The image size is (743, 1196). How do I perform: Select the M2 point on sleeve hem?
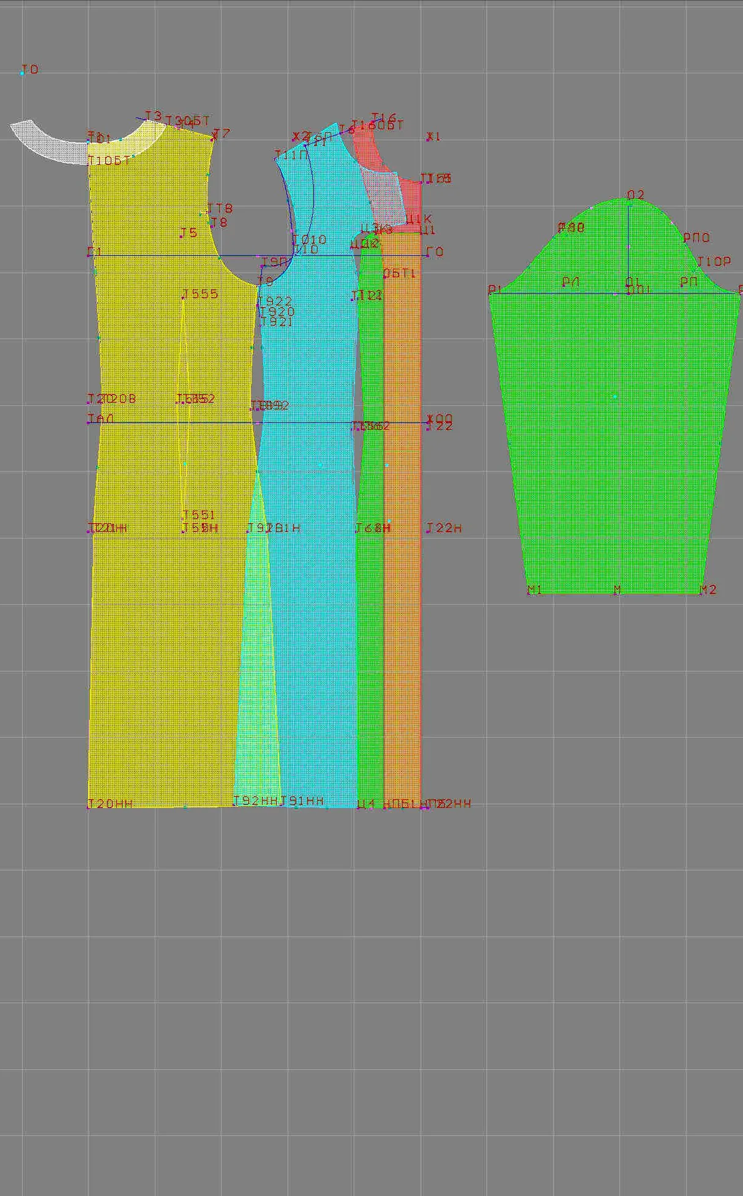coord(708,590)
